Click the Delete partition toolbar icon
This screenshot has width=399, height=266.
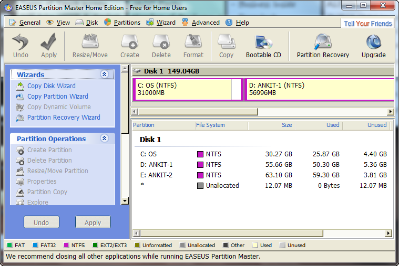pyautogui.click(x=161, y=46)
